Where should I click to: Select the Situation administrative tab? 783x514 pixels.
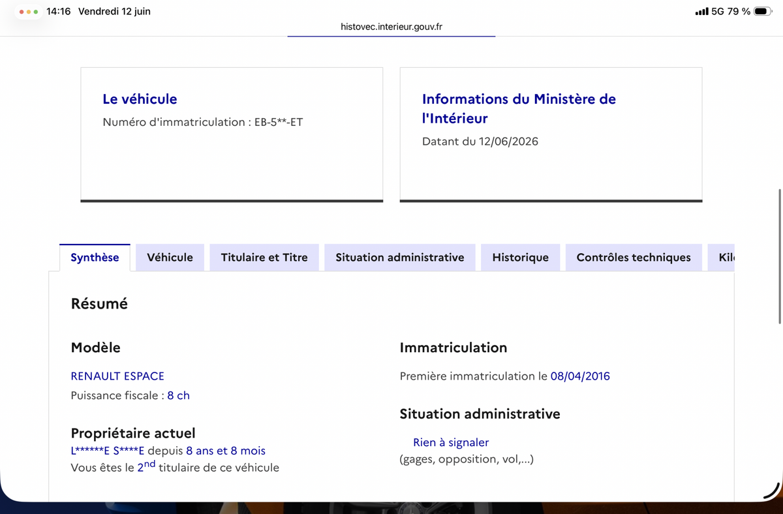[400, 257]
